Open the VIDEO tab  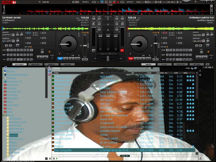point(164,65)
